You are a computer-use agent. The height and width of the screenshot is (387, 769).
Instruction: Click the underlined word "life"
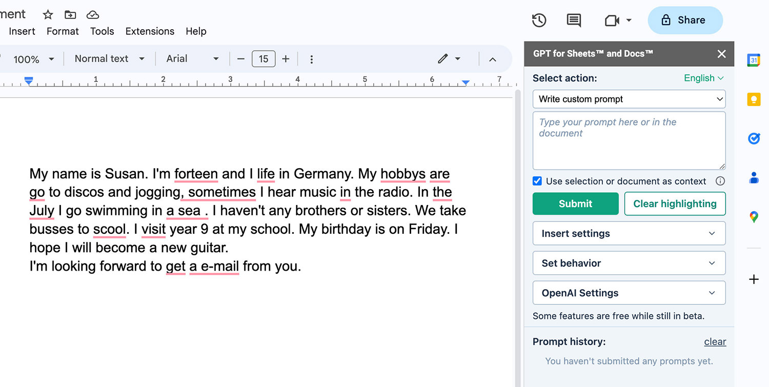click(266, 174)
